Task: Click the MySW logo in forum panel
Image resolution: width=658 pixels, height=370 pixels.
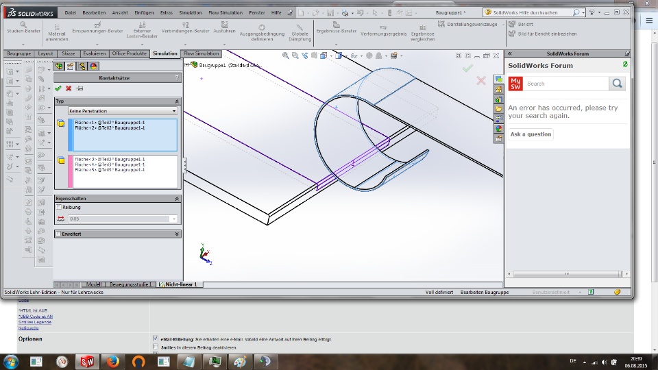Action: click(x=515, y=84)
